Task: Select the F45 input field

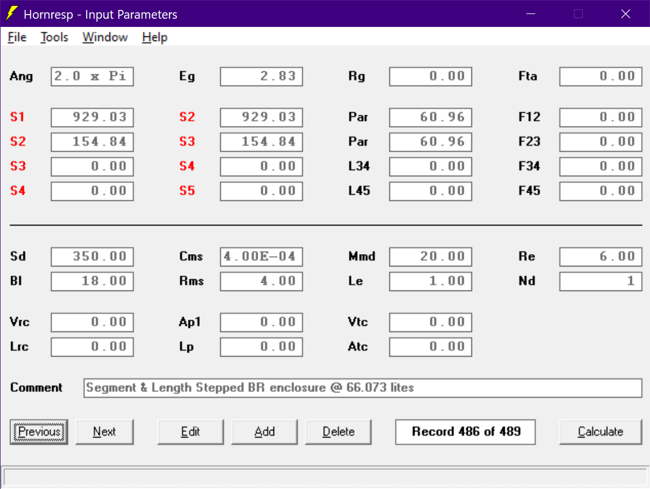Action: (x=601, y=191)
